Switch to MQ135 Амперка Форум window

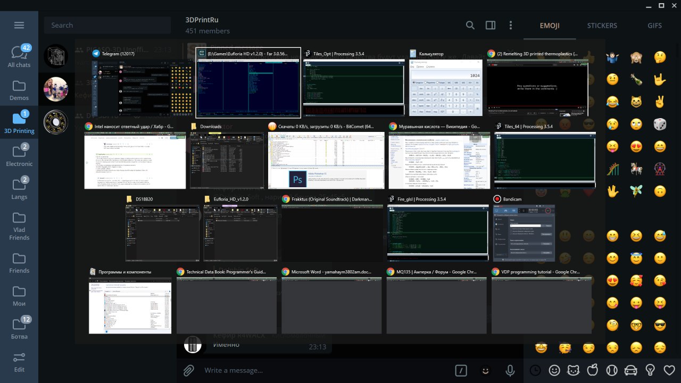coord(437,301)
